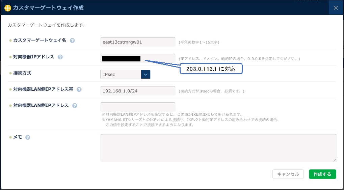The width and height of the screenshot is (344, 190).
Task: Open help icon beside カスタマーゲートウェイ名
Action: [72, 40]
